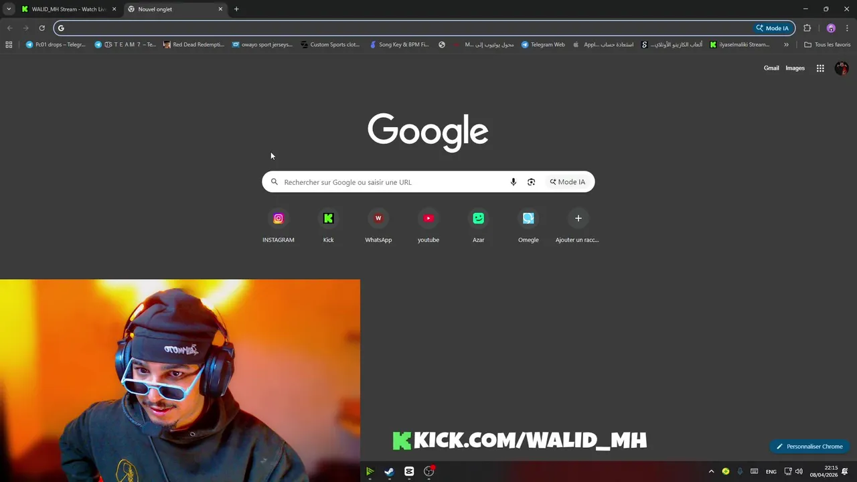Open the Google apps grid
This screenshot has width=857, height=482.
pos(820,68)
